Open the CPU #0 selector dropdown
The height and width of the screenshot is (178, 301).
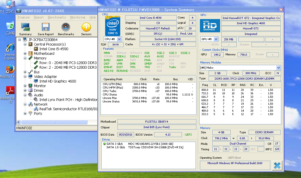coord(119,39)
